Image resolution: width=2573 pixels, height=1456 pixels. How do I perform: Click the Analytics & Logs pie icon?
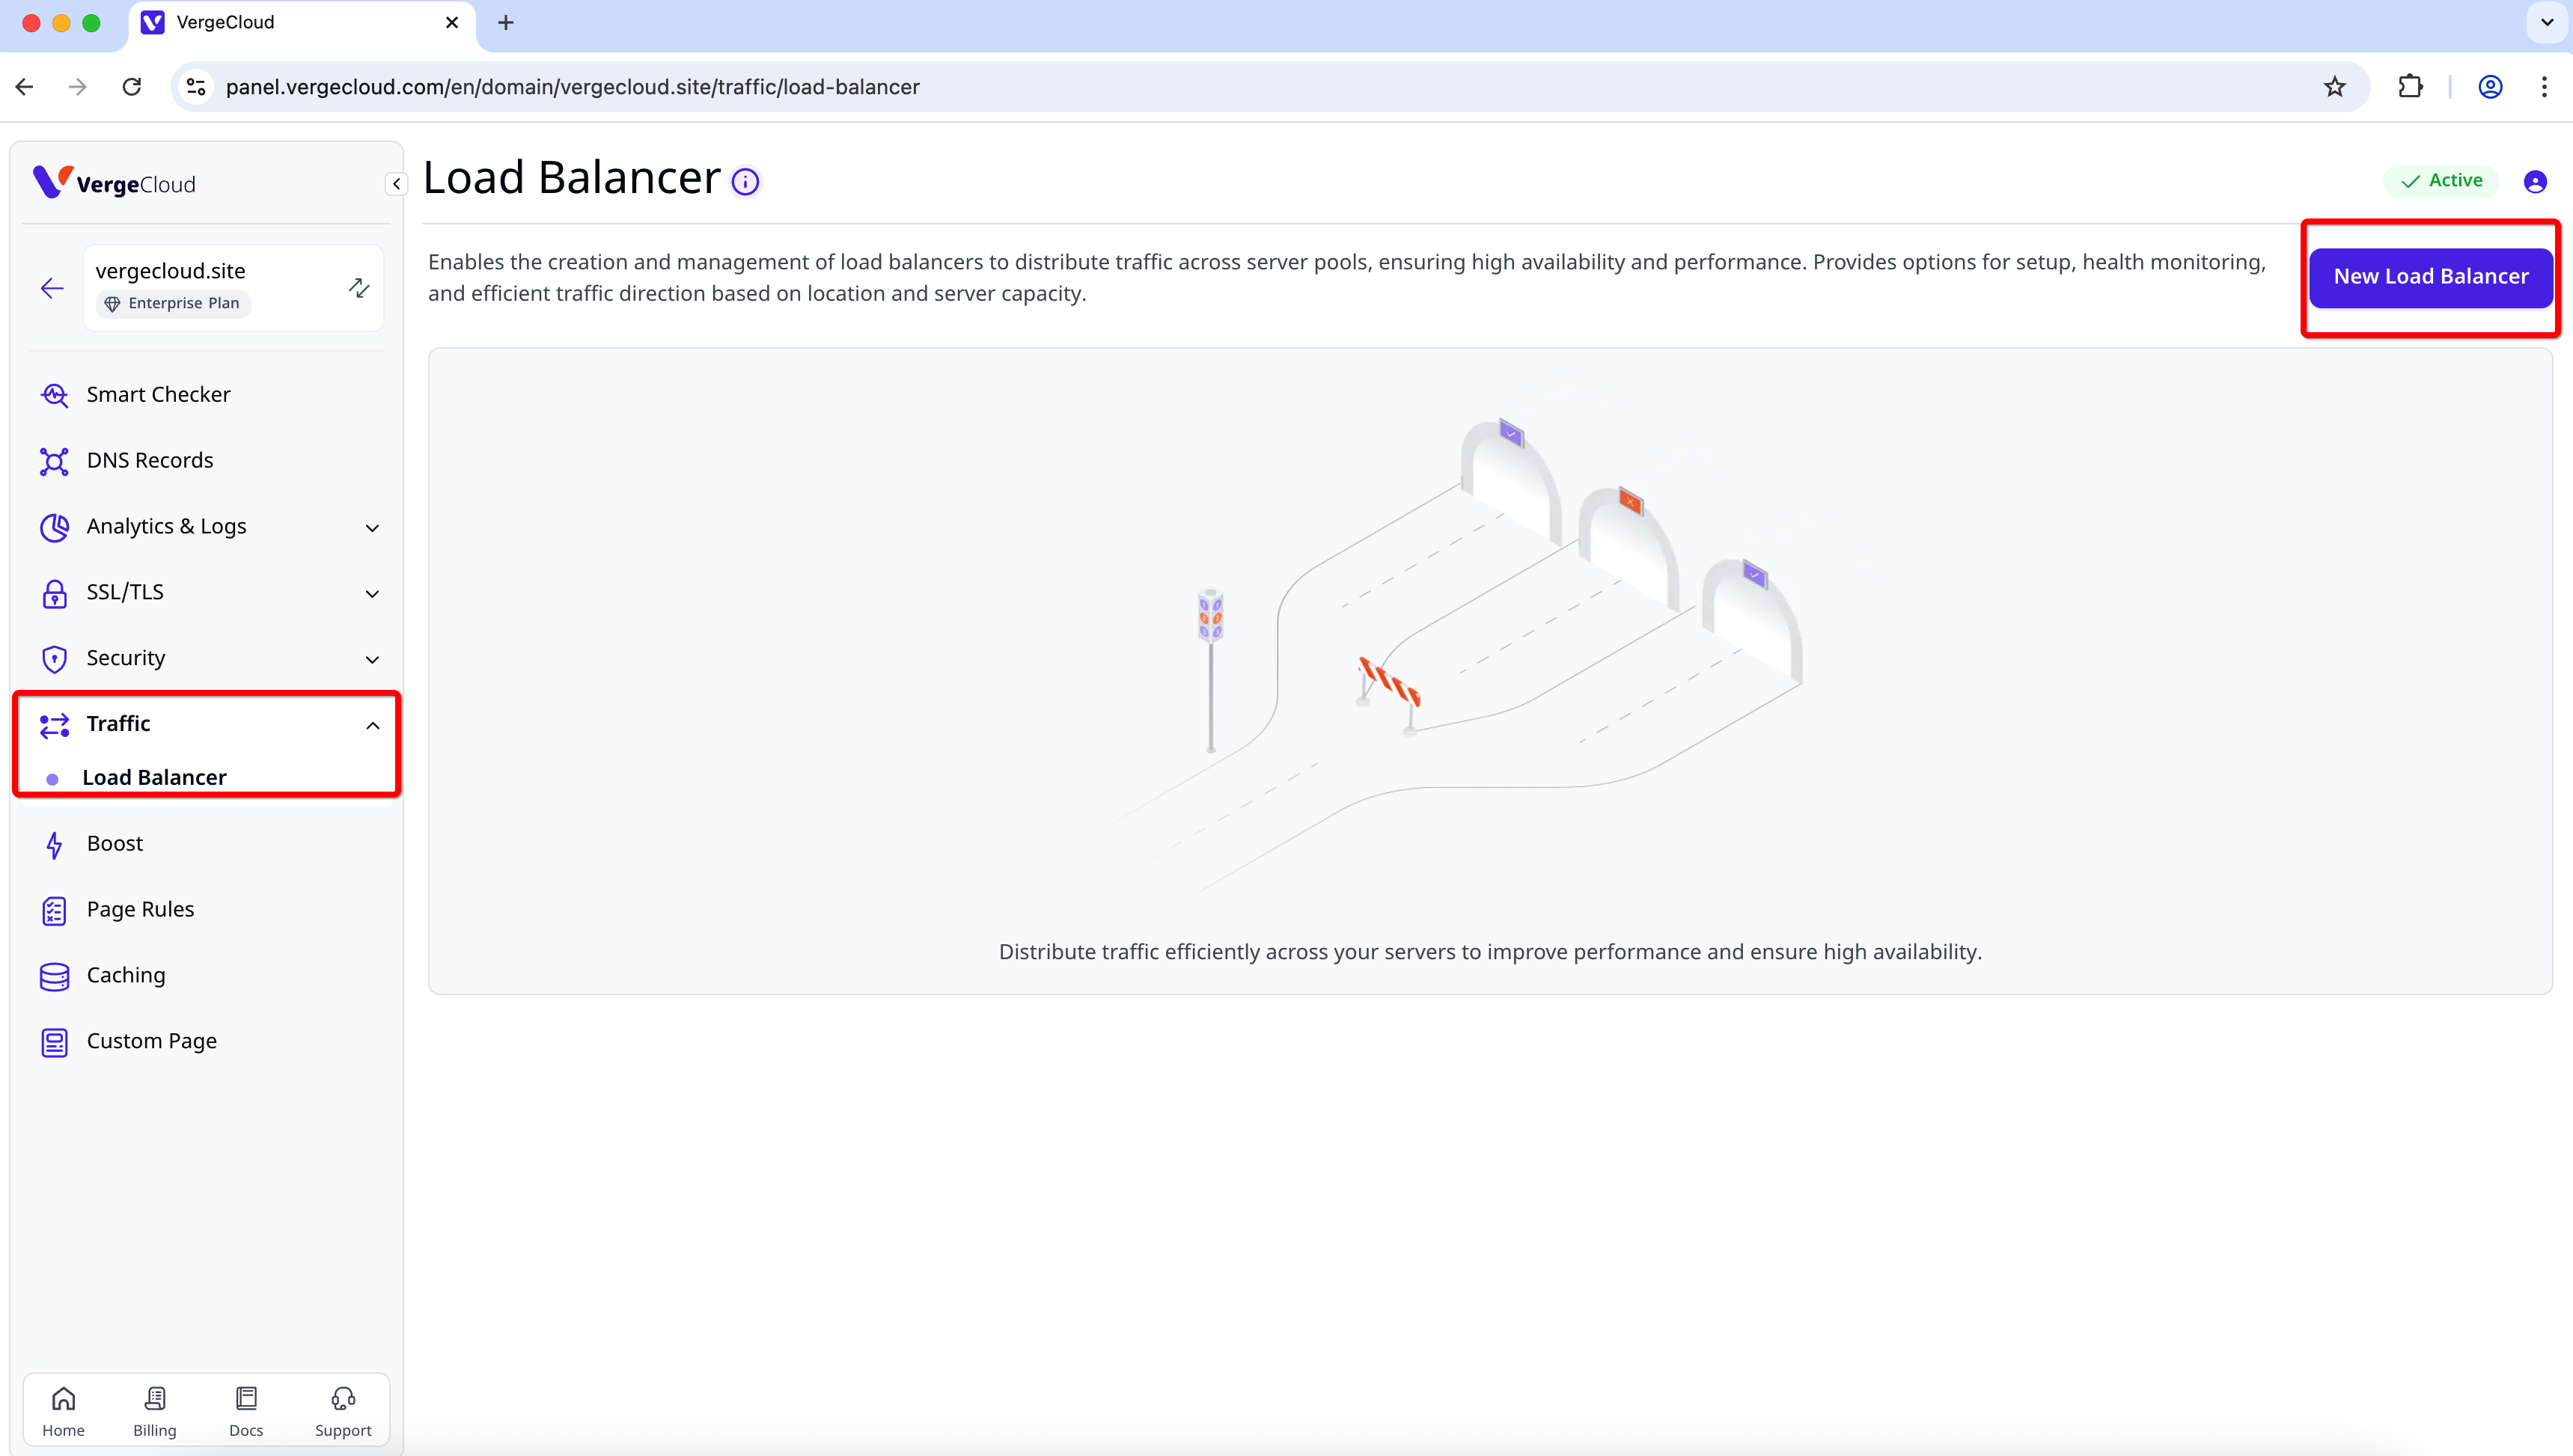coord(54,527)
